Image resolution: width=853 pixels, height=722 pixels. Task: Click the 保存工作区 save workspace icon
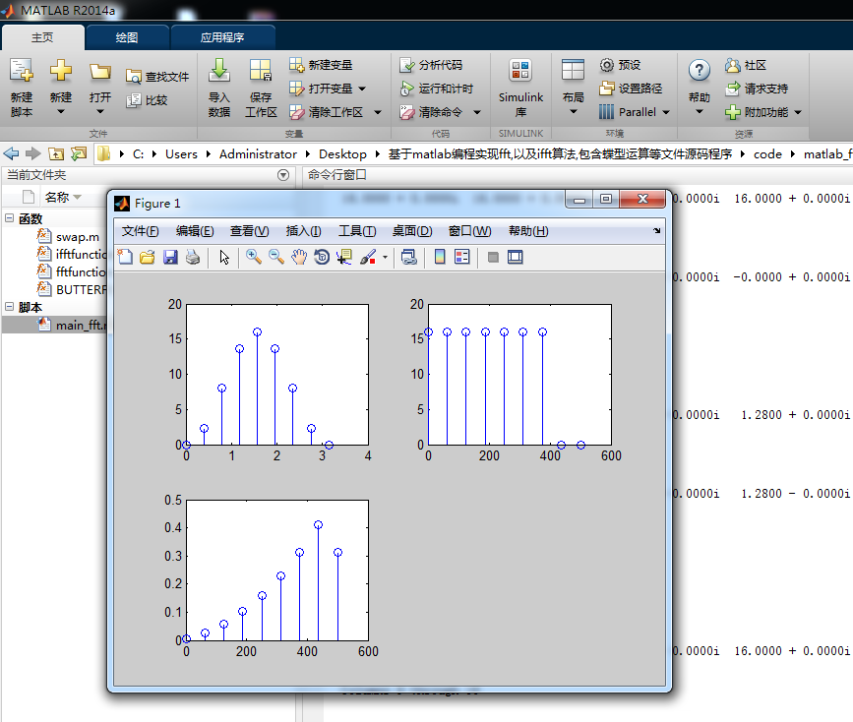coord(261,88)
